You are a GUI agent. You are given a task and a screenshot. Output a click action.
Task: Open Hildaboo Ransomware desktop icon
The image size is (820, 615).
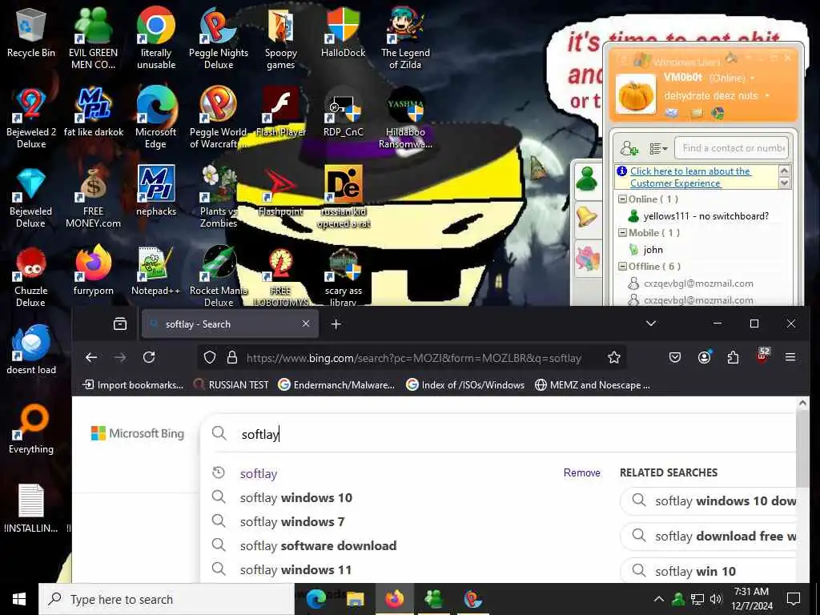(405, 118)
